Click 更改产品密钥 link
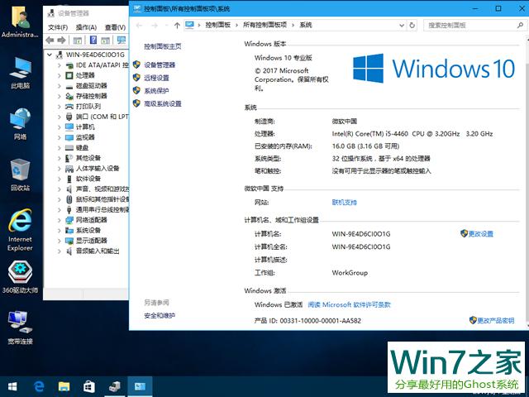 [x=496, y=320]
